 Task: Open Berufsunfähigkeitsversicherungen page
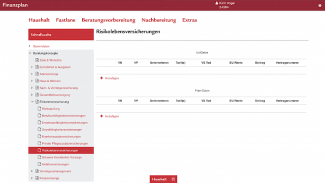[63, 115]
